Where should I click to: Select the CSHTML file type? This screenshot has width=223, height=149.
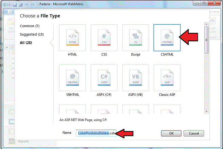(167, 38)
